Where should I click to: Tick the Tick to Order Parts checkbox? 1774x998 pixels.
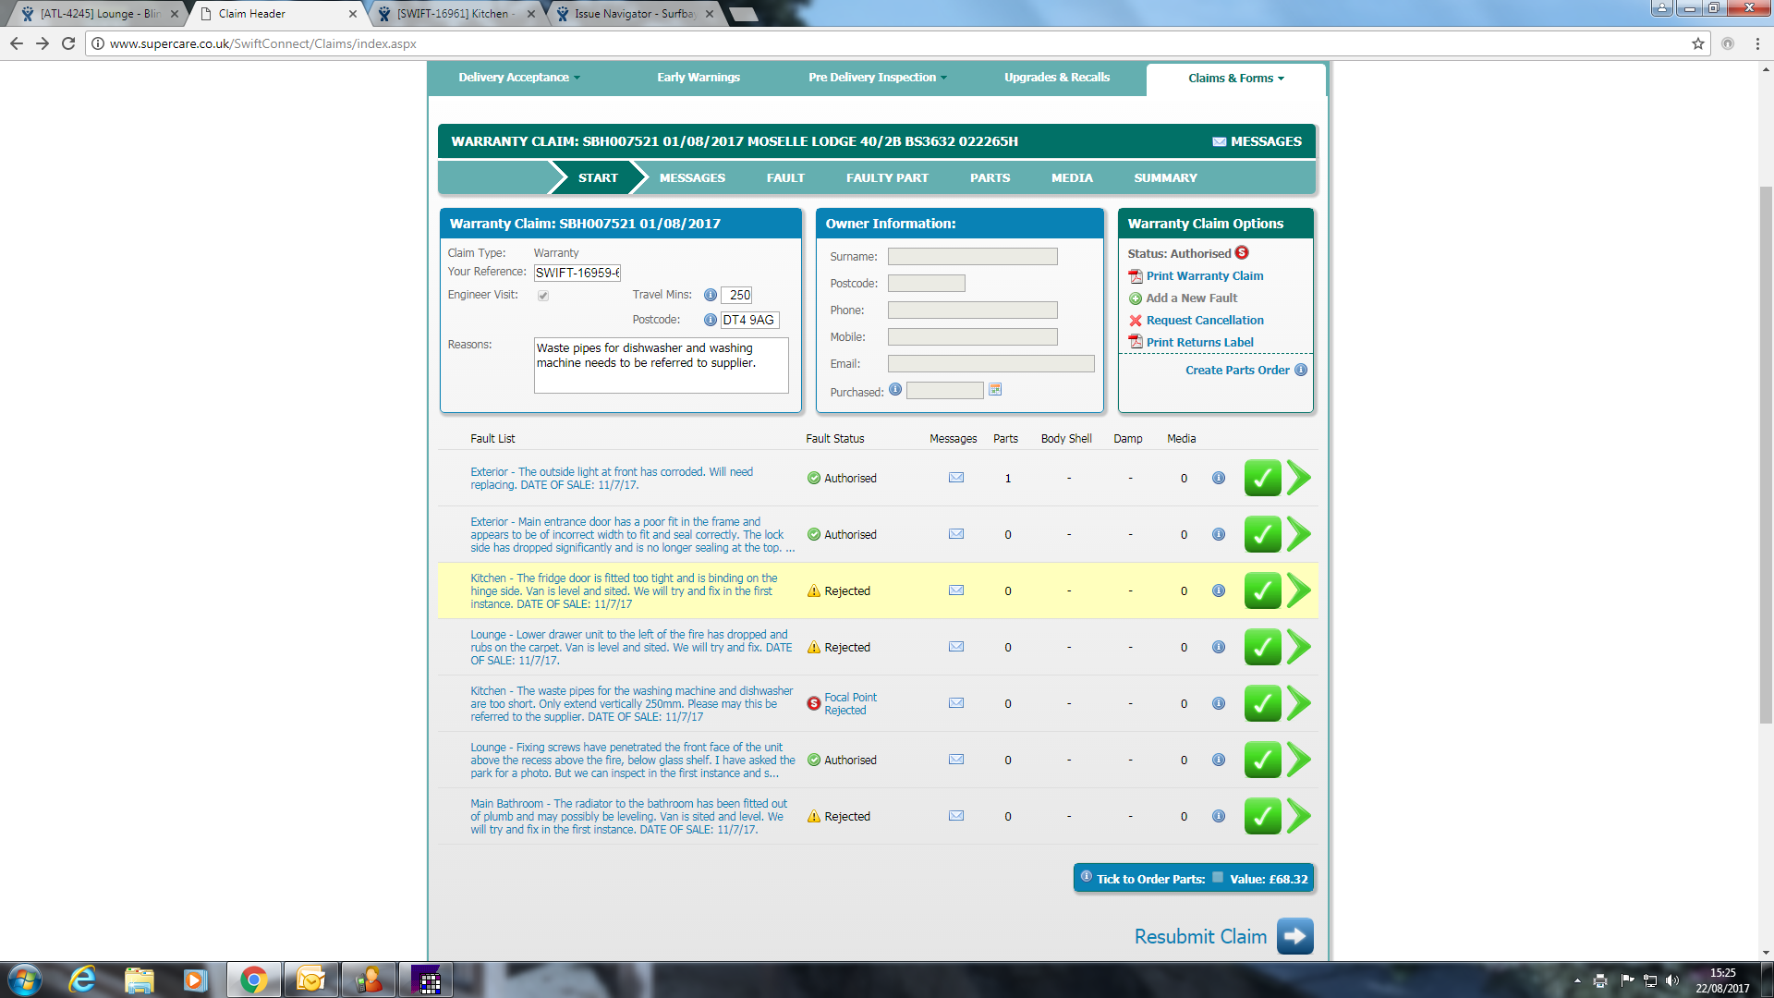1218,878
